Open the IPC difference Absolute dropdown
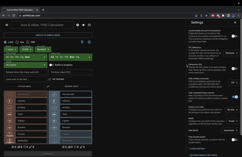Screen dimensions: 242x157 tap(231, 53)
